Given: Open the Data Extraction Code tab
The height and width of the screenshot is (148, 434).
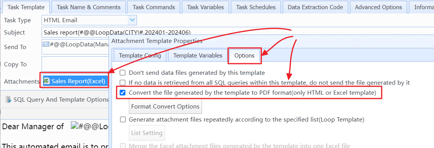Looking at the screenshot, I should point(315,7).
